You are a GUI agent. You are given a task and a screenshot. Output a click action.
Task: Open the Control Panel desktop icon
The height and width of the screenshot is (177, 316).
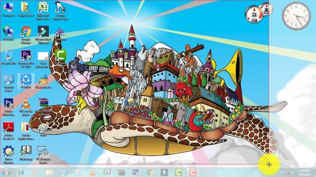pyautogui.click(x=8, y=83)
